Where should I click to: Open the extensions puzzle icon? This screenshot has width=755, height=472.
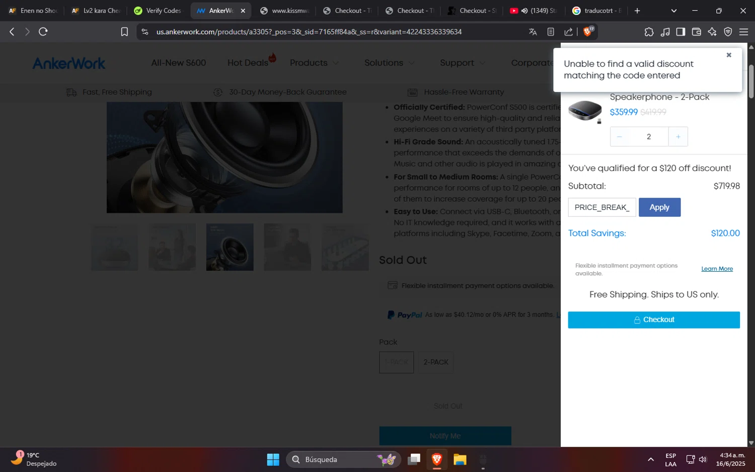[x=649, y=32]
